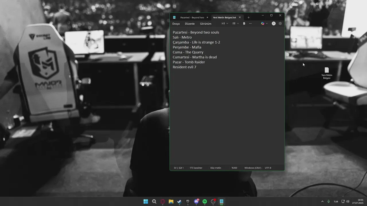Viewport: 367px width, 206px height.
Task: Click the microphone tray icon
Action: click(x=328, y=201)
